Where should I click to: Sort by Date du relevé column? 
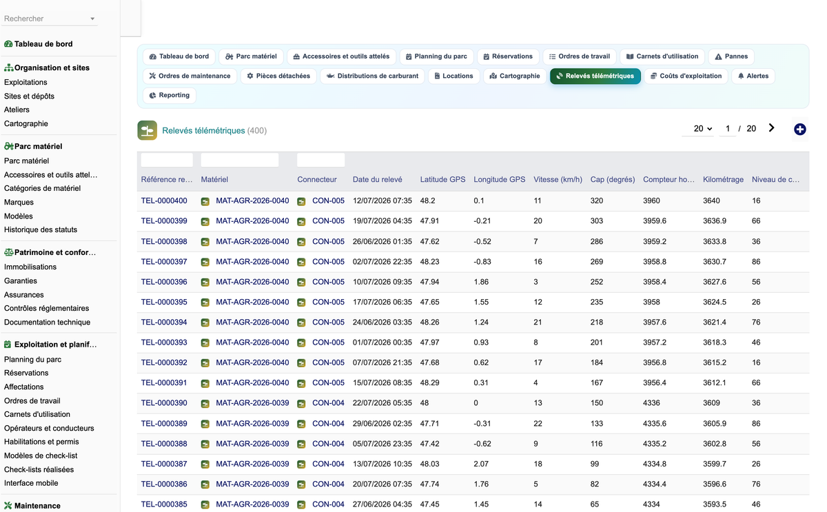pyautogui.click(x=378, y=180)
